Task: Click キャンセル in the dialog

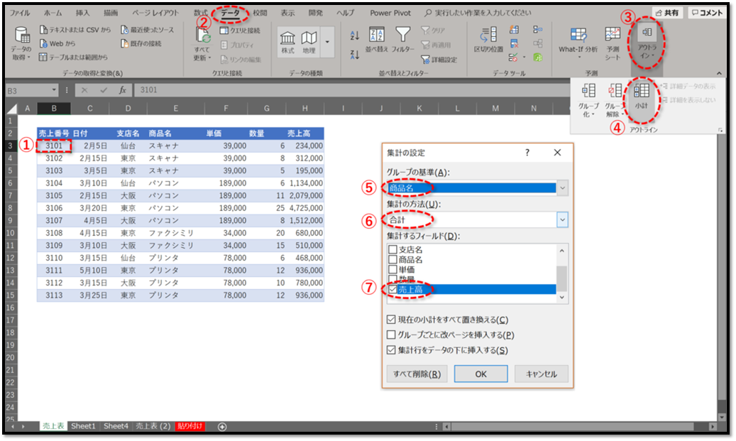Action: [x=542, y=374]
